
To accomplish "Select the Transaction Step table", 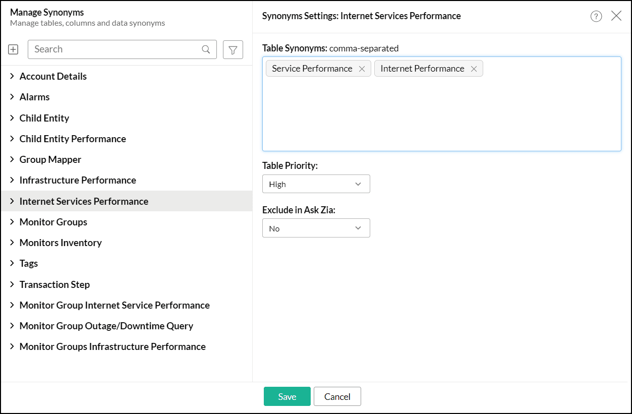I will tap(54, 284).
